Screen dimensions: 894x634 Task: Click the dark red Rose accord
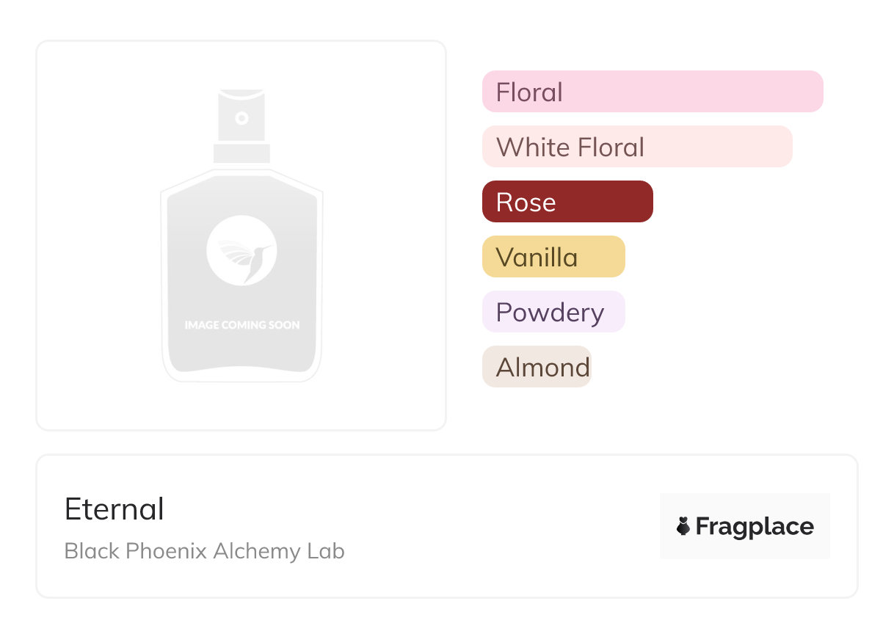(567, 202)
